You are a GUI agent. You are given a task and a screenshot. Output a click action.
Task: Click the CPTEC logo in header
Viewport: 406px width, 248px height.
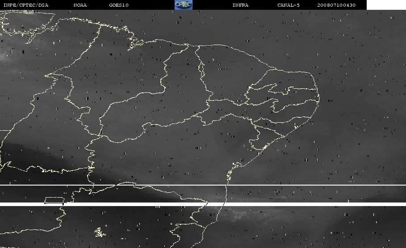(x=183, y=5)
